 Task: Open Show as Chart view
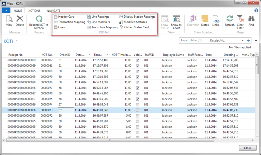177,21
